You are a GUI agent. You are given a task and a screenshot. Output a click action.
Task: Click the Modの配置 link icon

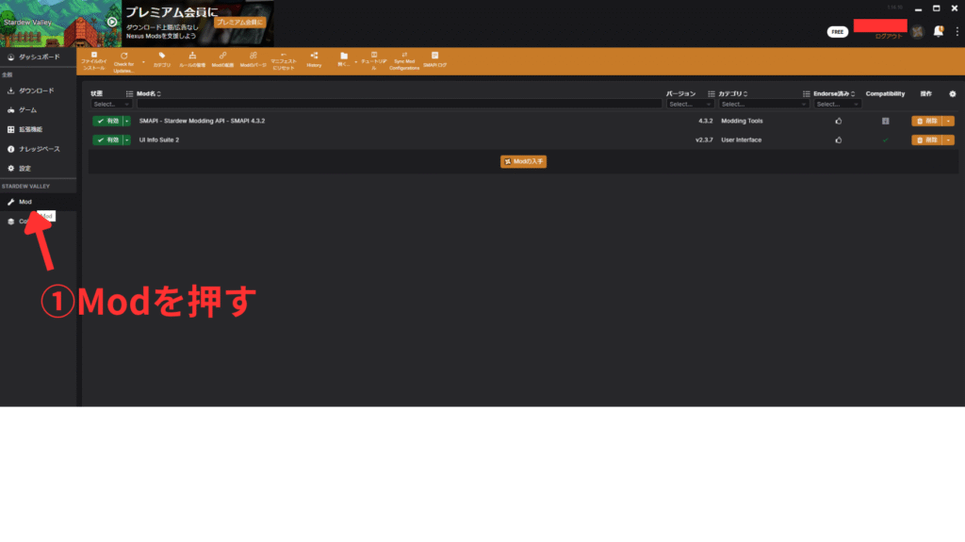pyautogui.click(x=222, y=60)
